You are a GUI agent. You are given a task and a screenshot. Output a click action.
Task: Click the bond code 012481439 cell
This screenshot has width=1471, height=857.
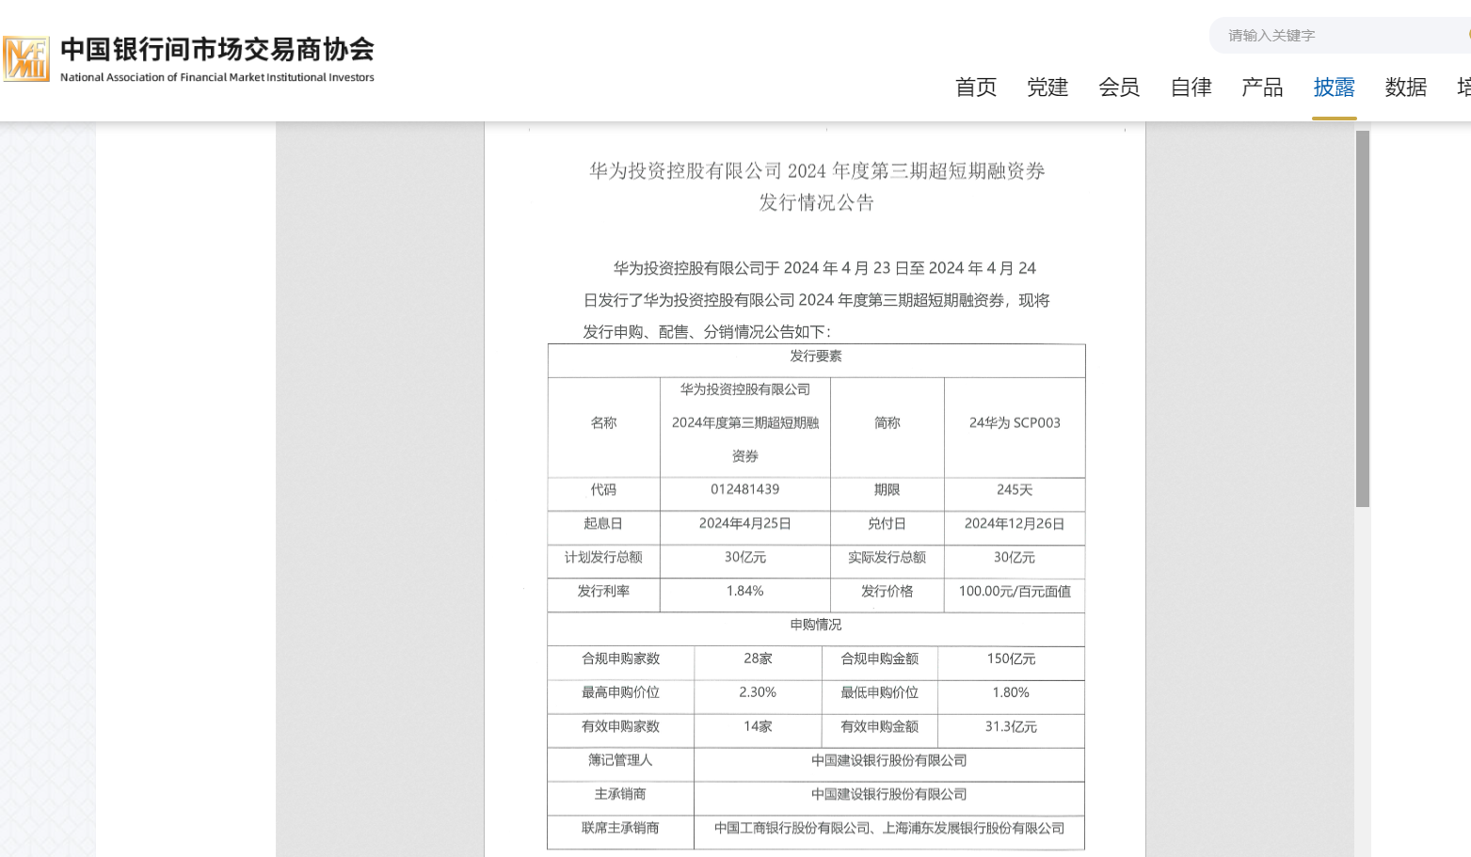click(x=744, y=490)
